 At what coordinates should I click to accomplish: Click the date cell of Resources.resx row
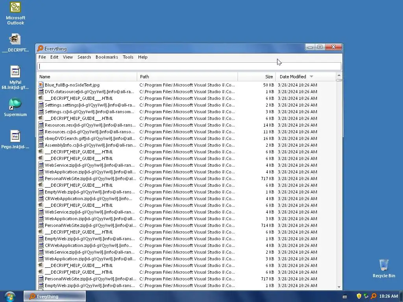[298, 125]
